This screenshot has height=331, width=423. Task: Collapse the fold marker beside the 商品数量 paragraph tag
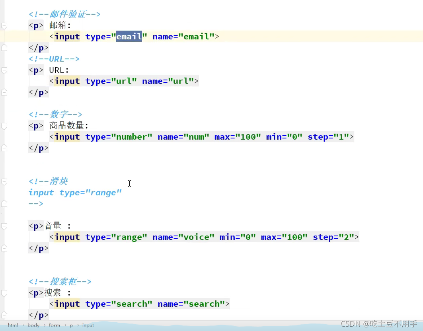pos(4,126)
